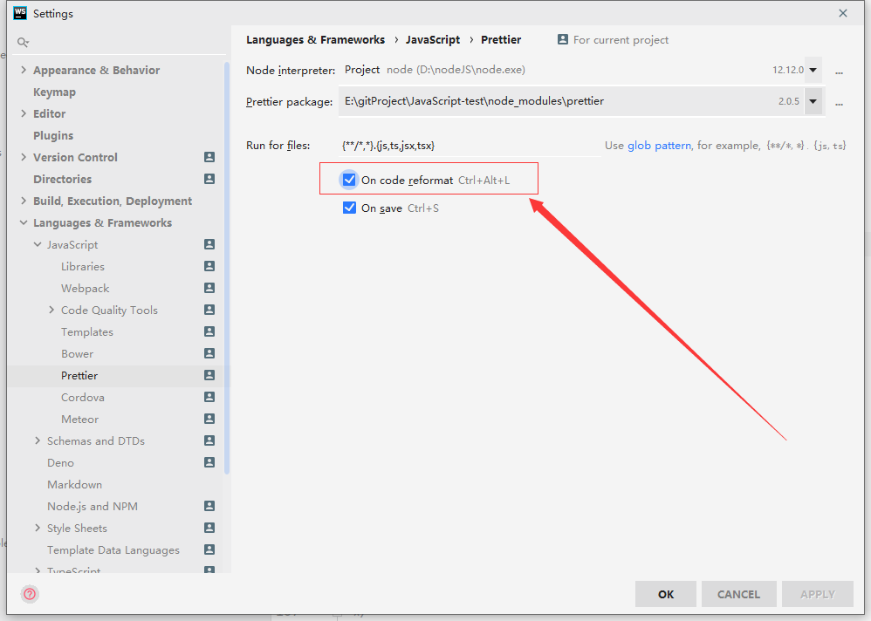Click the project icon beside JavaScript
Image resolution: width=871 pixels, height=621 pixels.
(209, 244)
